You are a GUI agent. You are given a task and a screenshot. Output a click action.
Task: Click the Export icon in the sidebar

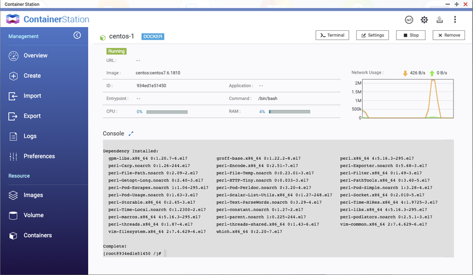coord(13,116)
